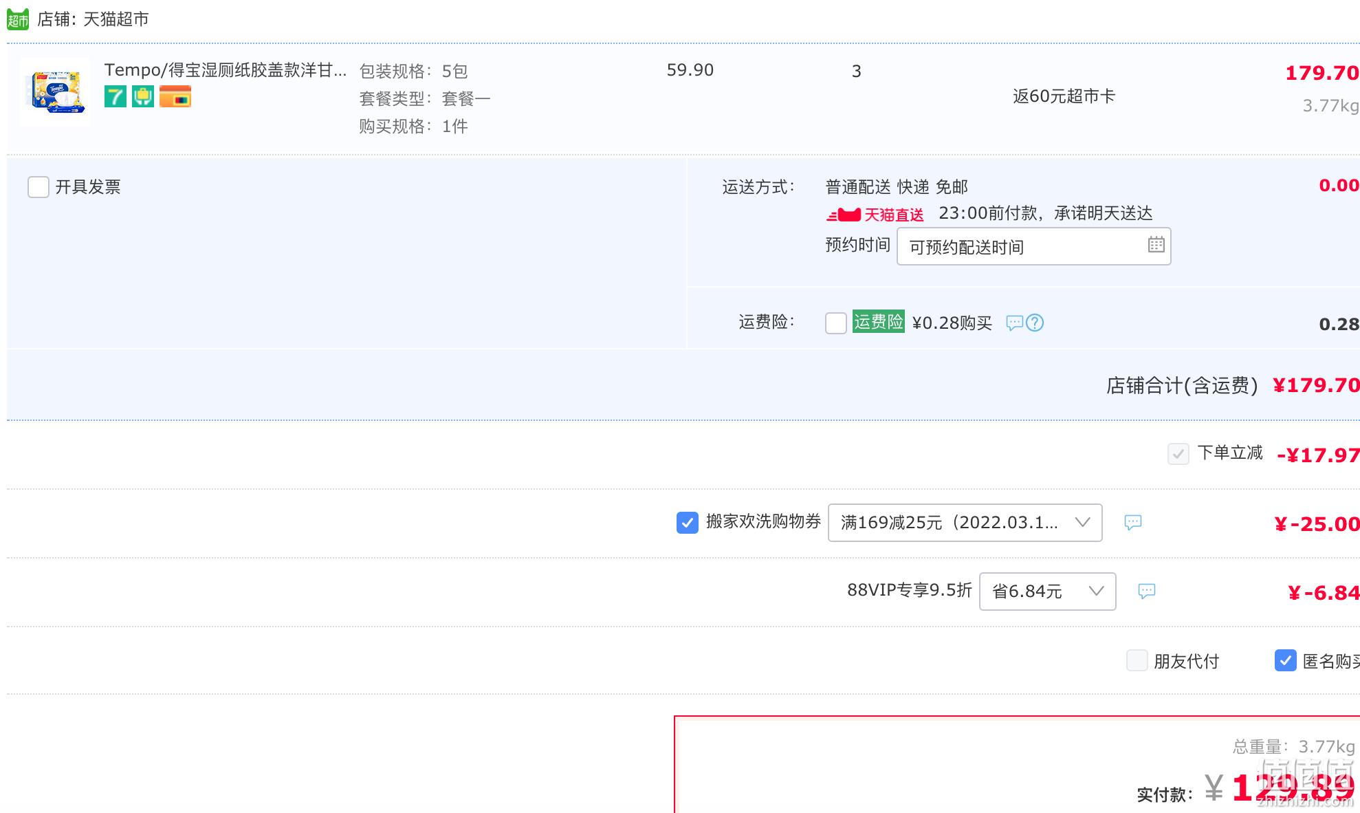Click the ¥-6.84 VIP discount amount
The width and height of the screenshot is (1360, 813).
(1324, 593)
